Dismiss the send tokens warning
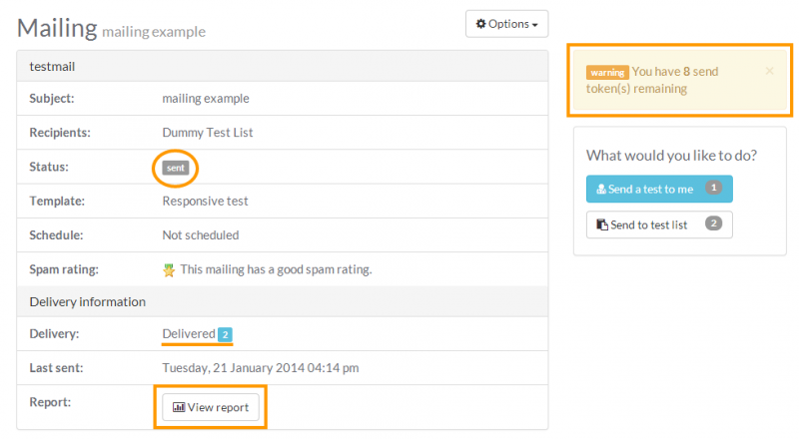 (769, 72)
